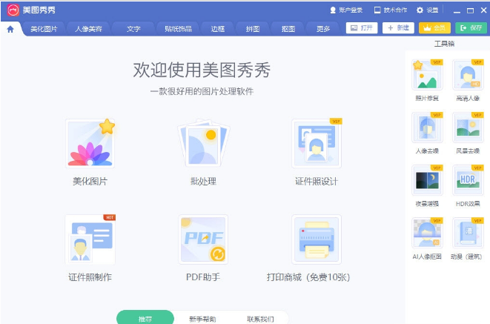Switch to the 边框 tab
The width and height of the screenshot is (490, 324).
pyautogui.click(x=217, y=29)
